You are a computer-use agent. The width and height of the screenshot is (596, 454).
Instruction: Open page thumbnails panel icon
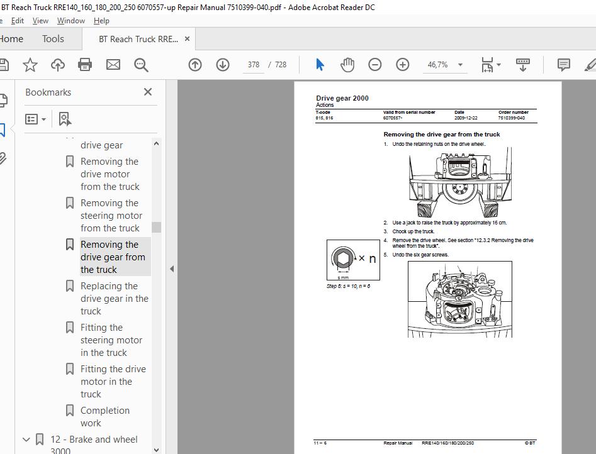(x=3, y=100)
